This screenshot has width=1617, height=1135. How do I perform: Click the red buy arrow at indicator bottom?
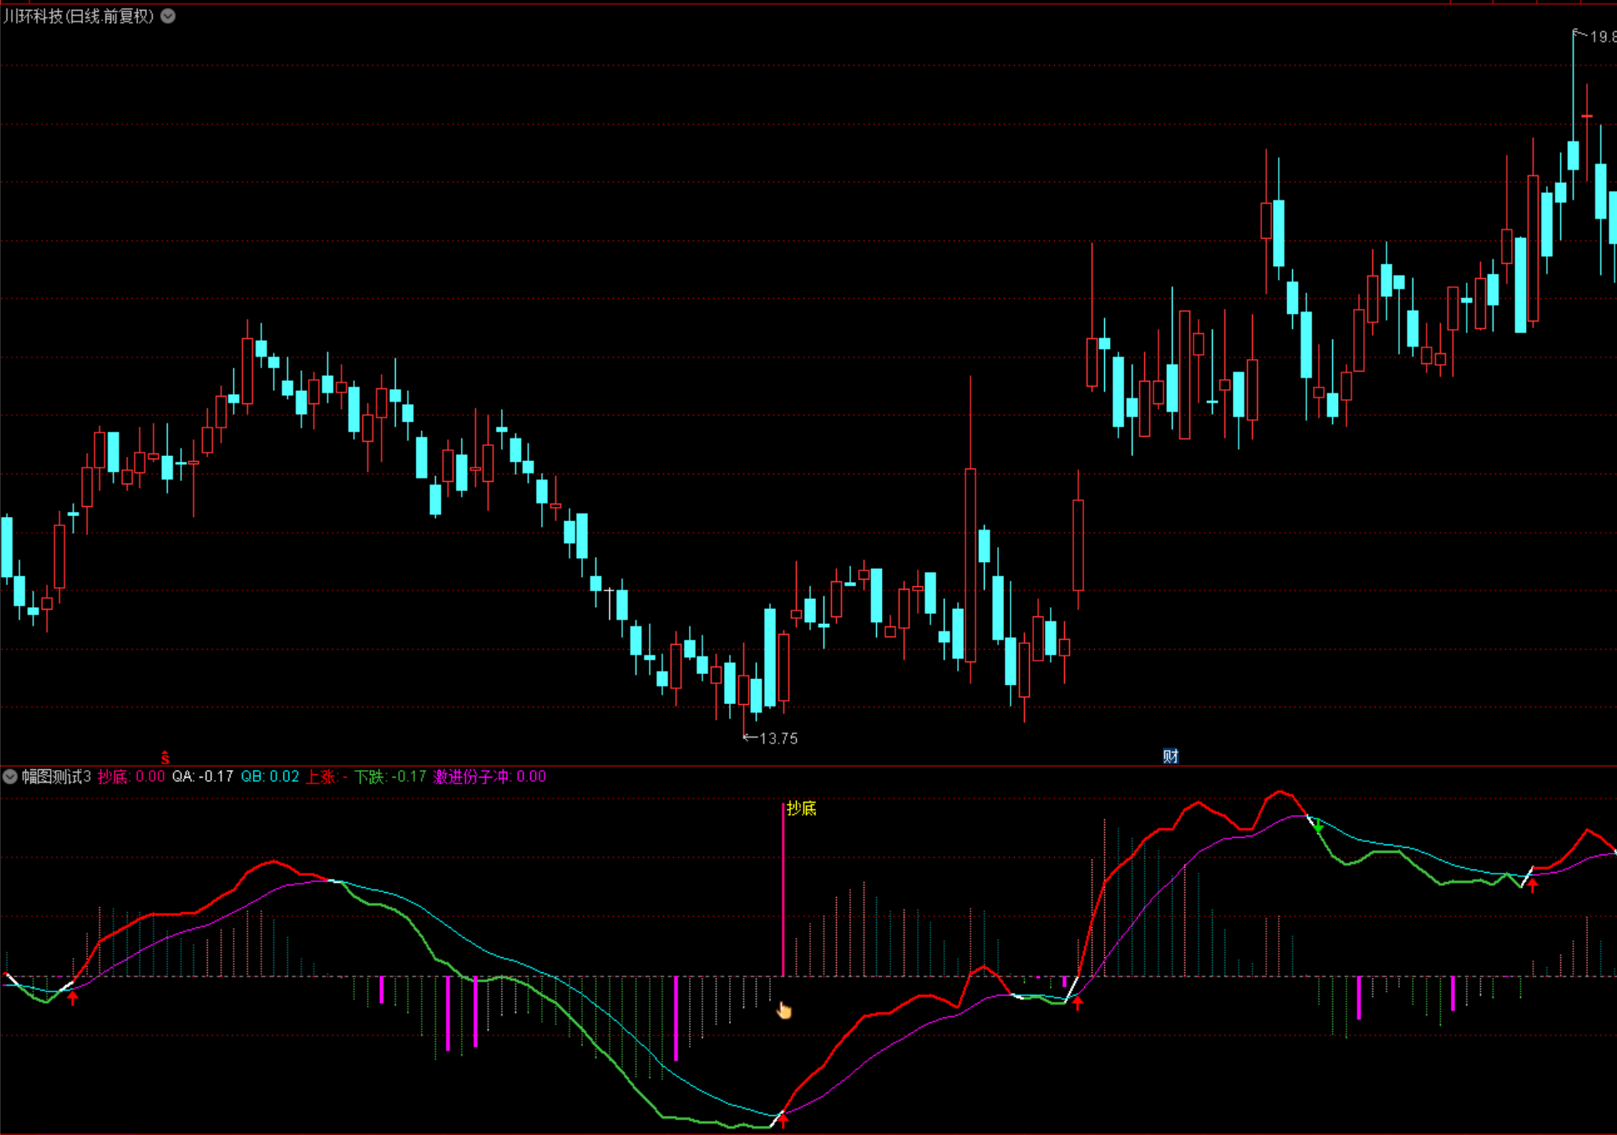(783, 1120)
